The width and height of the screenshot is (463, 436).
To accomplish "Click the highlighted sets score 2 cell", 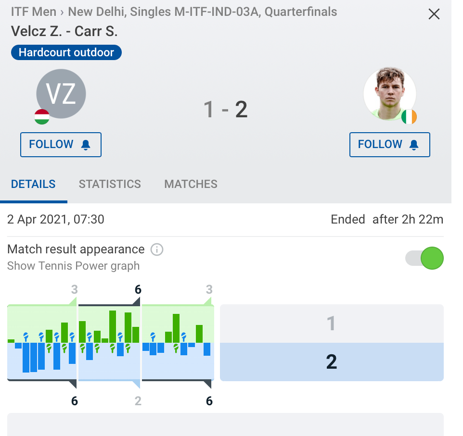I will coord(332,361).
